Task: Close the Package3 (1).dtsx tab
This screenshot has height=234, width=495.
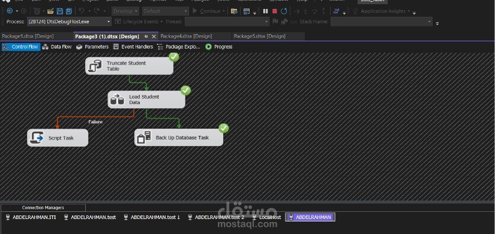Action: (x=154, y=37)
